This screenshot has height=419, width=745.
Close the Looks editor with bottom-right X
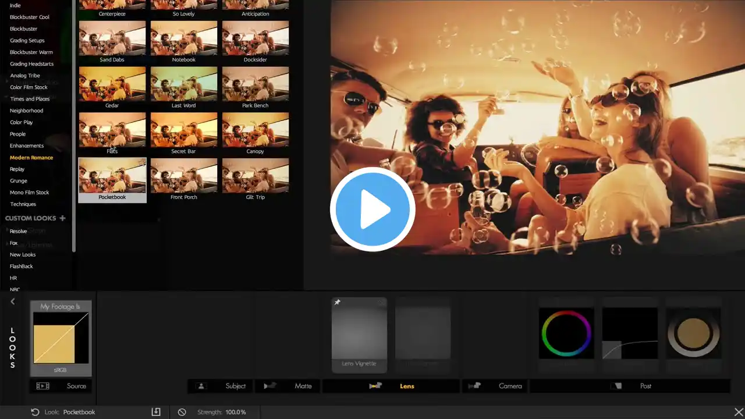[738, 412]
